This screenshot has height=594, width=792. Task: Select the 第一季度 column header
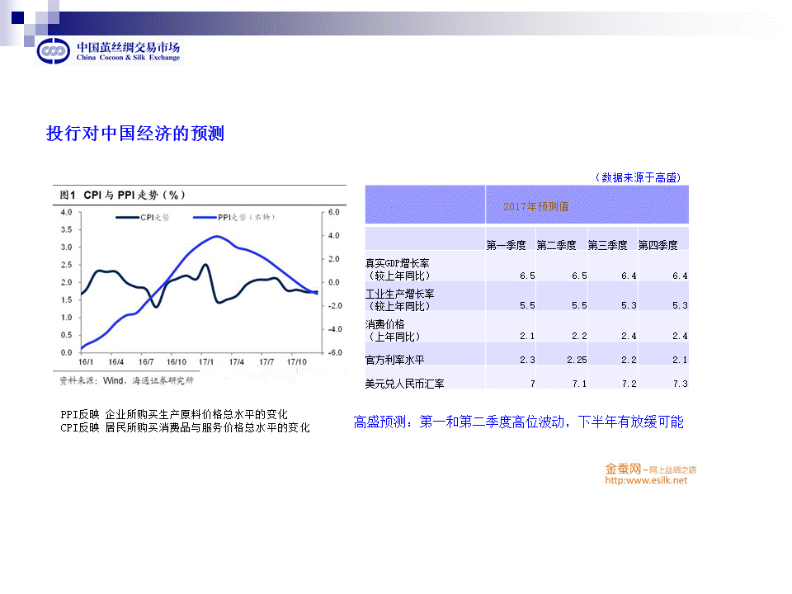(509, 245)
